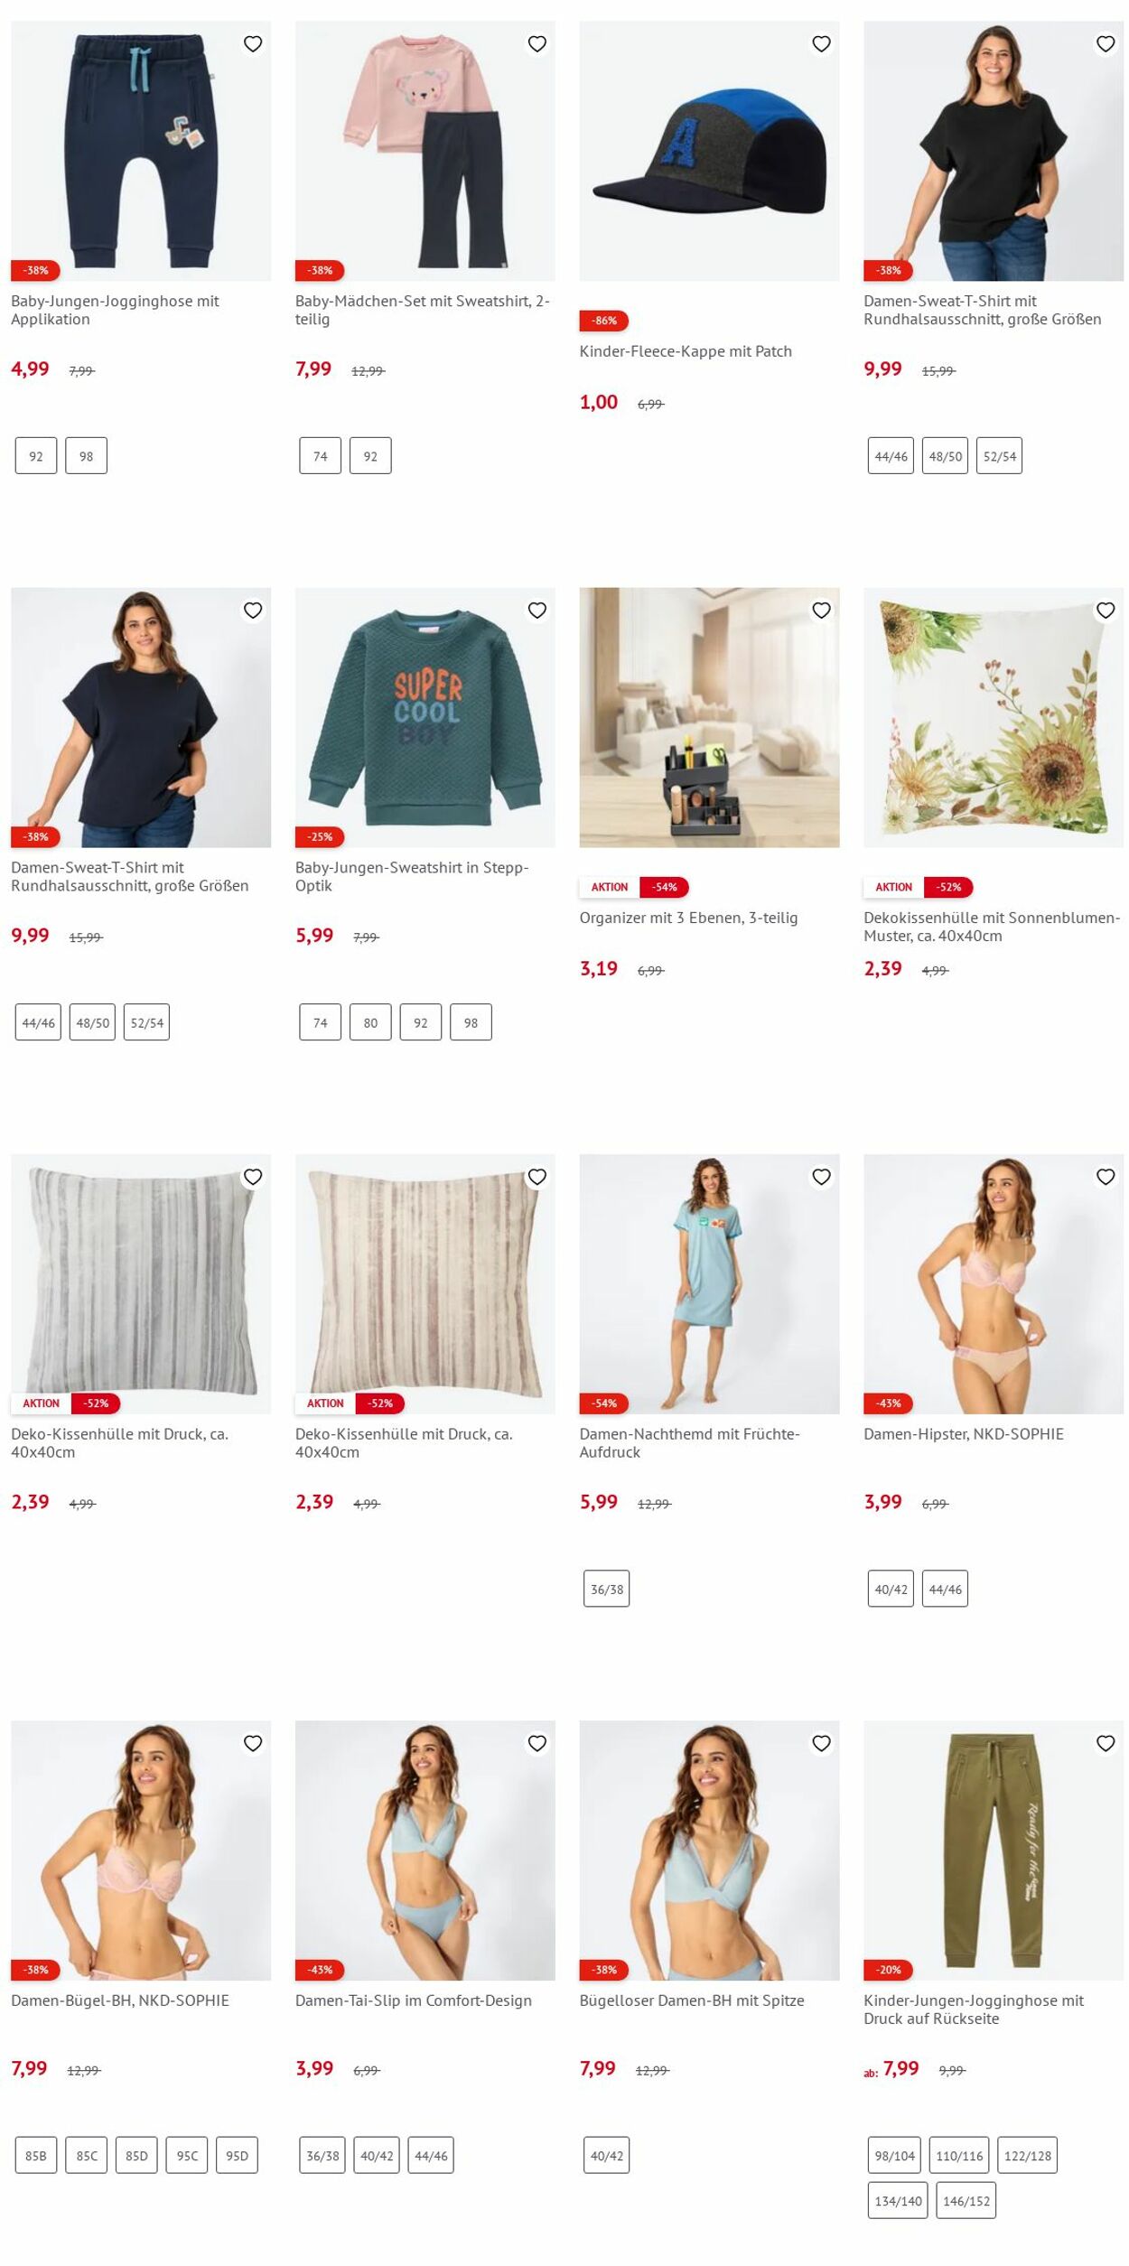This screenshot has height=2266, width=1129.
Task: Click heart on Kinder-Jungen-Jogginghose olive pants
Action: click(x=1106, y=1743)
